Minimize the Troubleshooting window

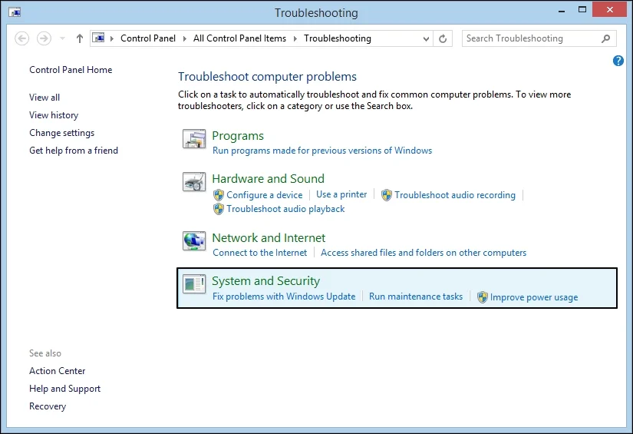pos(562,11)
